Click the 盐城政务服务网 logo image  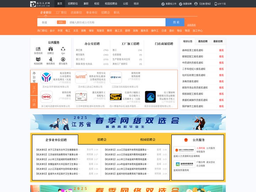pyautogui.click(x=184, y=164)
